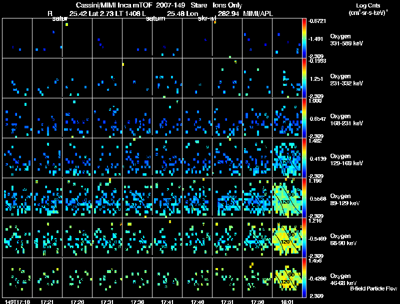Click the 17:56 time axis label
The image size is (400, 304).
(257, 302)
